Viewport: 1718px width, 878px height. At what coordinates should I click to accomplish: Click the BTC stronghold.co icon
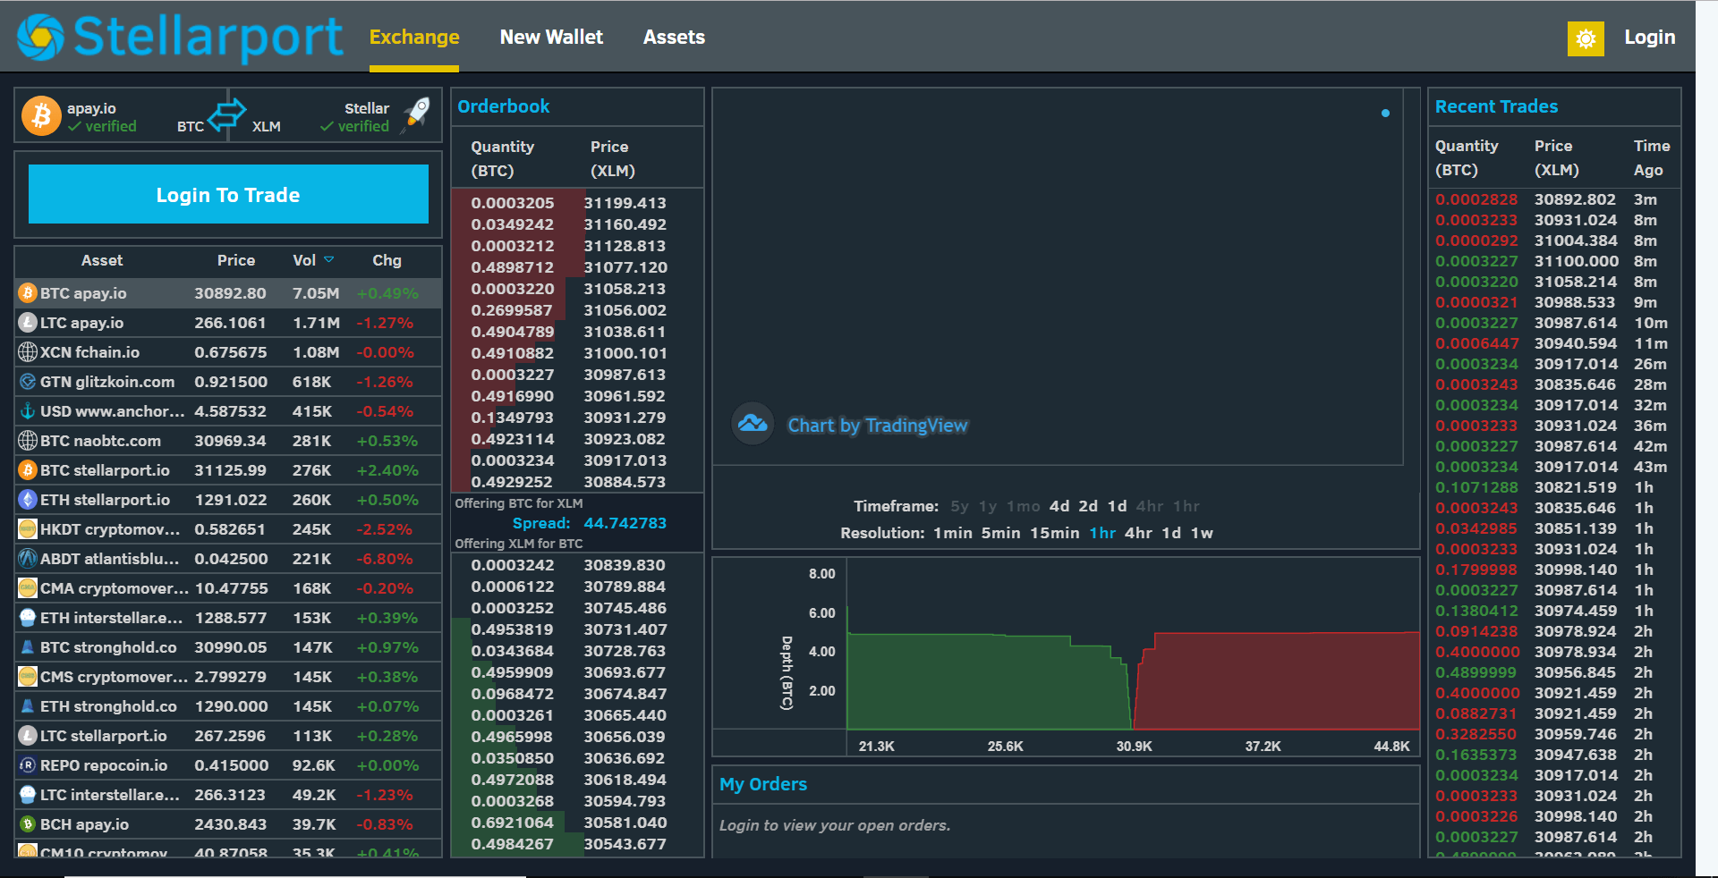pyautogui.click(x=28, y=647)
